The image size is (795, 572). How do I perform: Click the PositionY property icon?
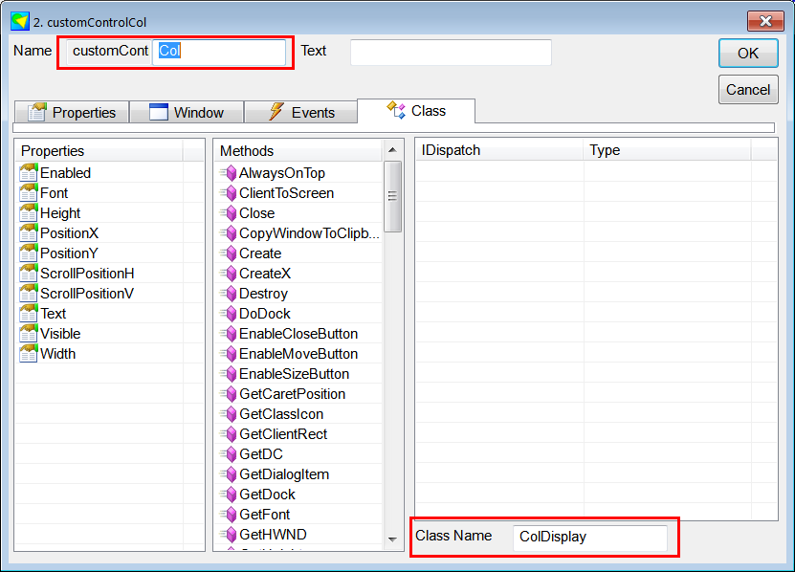[29, 253]
